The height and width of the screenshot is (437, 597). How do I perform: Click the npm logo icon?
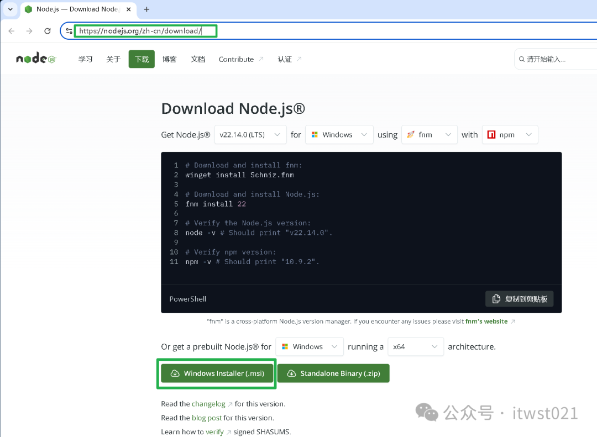tap(491, 134)
